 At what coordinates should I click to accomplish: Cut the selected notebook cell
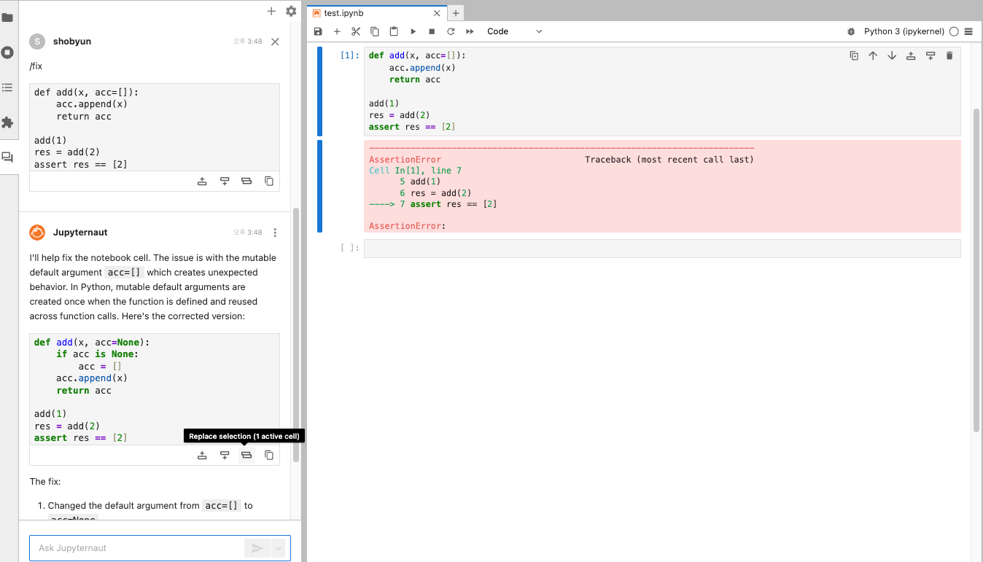[355, 31]
